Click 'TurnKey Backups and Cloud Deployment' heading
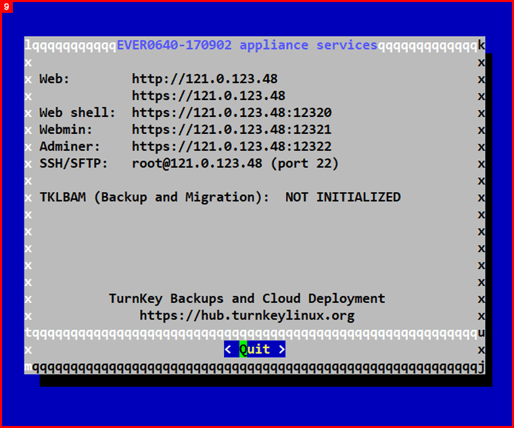Viewport: 514px width, 428px height. (x=247, y=299)
